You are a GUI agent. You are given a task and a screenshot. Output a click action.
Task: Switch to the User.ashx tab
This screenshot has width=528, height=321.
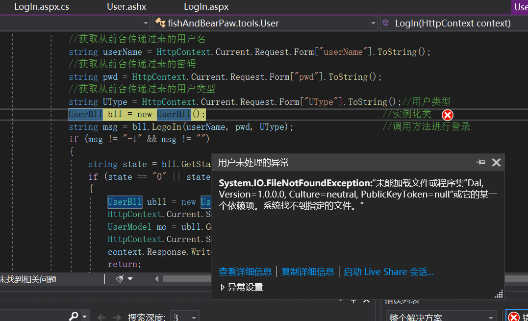[126, 7]
